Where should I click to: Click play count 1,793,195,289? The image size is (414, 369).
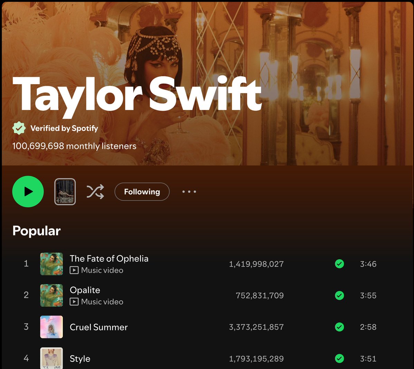click(256, 359)
